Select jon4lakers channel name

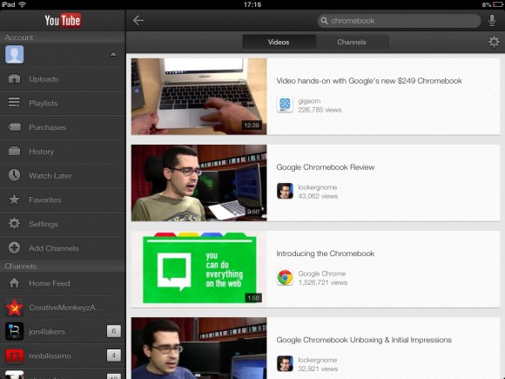point(47,332)
